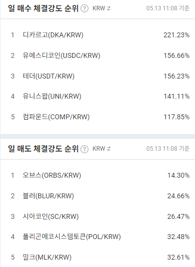Open 유에스디코인(USDC/KRW) entry

point(61,55)
